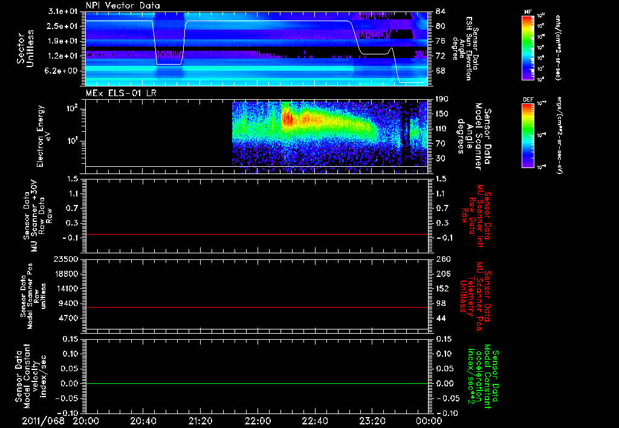
Task: Click the 22:40 time axis tick label
Action: click(314, 421)
